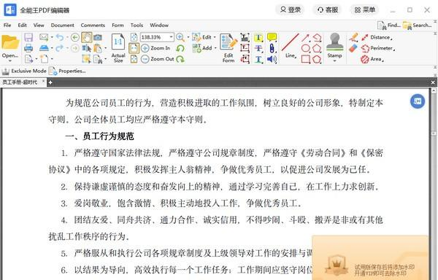The image size is (438, 280).
Task: Select the Strikeout Text tool
Action: pyautogui.click(x=258, y=48)
